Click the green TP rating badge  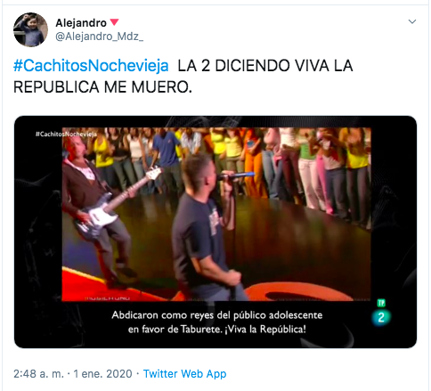coord(381,303)
